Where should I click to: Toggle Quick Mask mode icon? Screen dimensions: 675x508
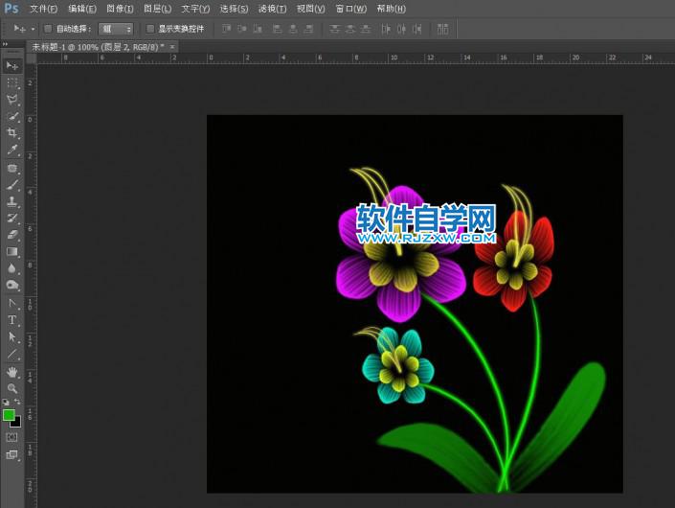pos(11,437)
